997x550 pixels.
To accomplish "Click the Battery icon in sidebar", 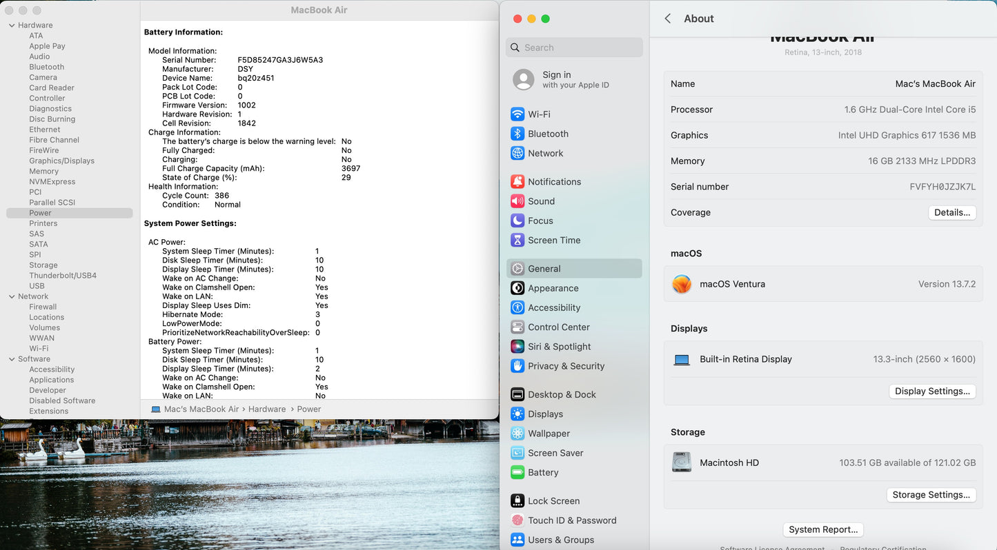I will click(517, 473).
